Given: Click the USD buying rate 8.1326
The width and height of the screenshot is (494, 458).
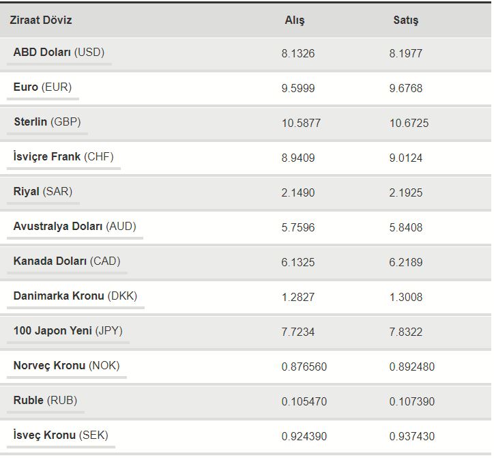Looking at the screenshot, I should [x=298, y=53].
